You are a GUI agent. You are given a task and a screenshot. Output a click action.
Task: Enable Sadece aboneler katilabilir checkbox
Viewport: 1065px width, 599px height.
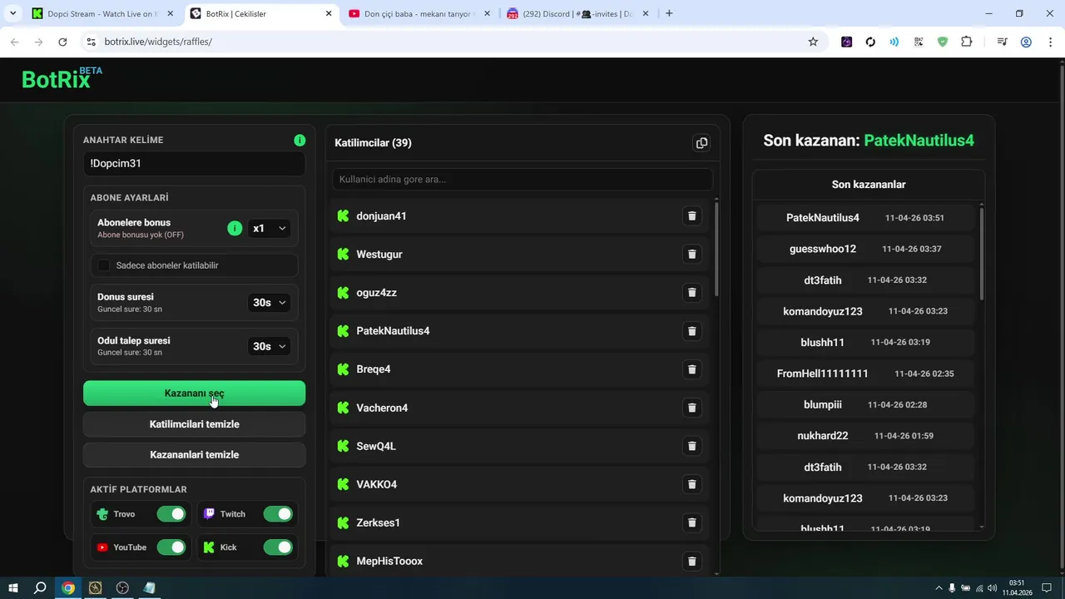(x=104, y=265)
